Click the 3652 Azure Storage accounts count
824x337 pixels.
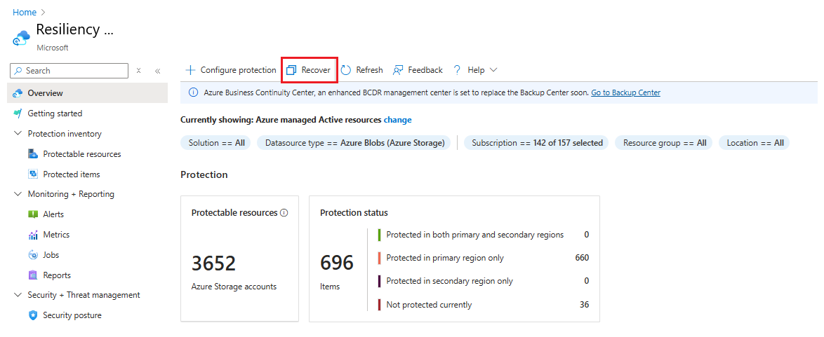point(213,264)
